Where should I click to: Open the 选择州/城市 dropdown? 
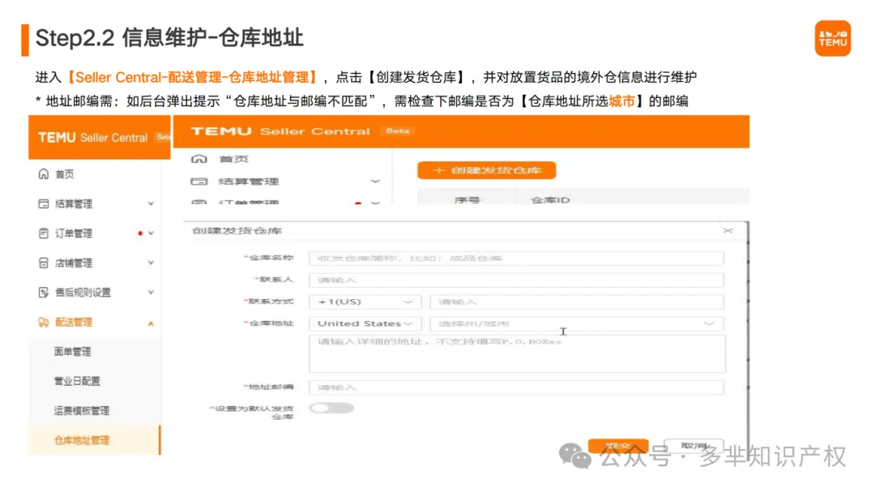pyautogui.click(x=577, y=324)
